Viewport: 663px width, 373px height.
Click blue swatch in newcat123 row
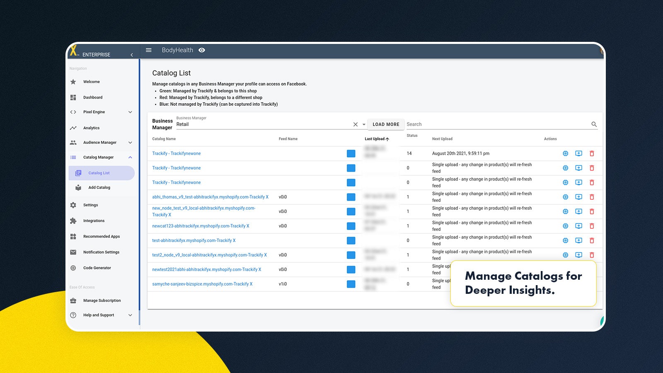(x=351, y=226)
